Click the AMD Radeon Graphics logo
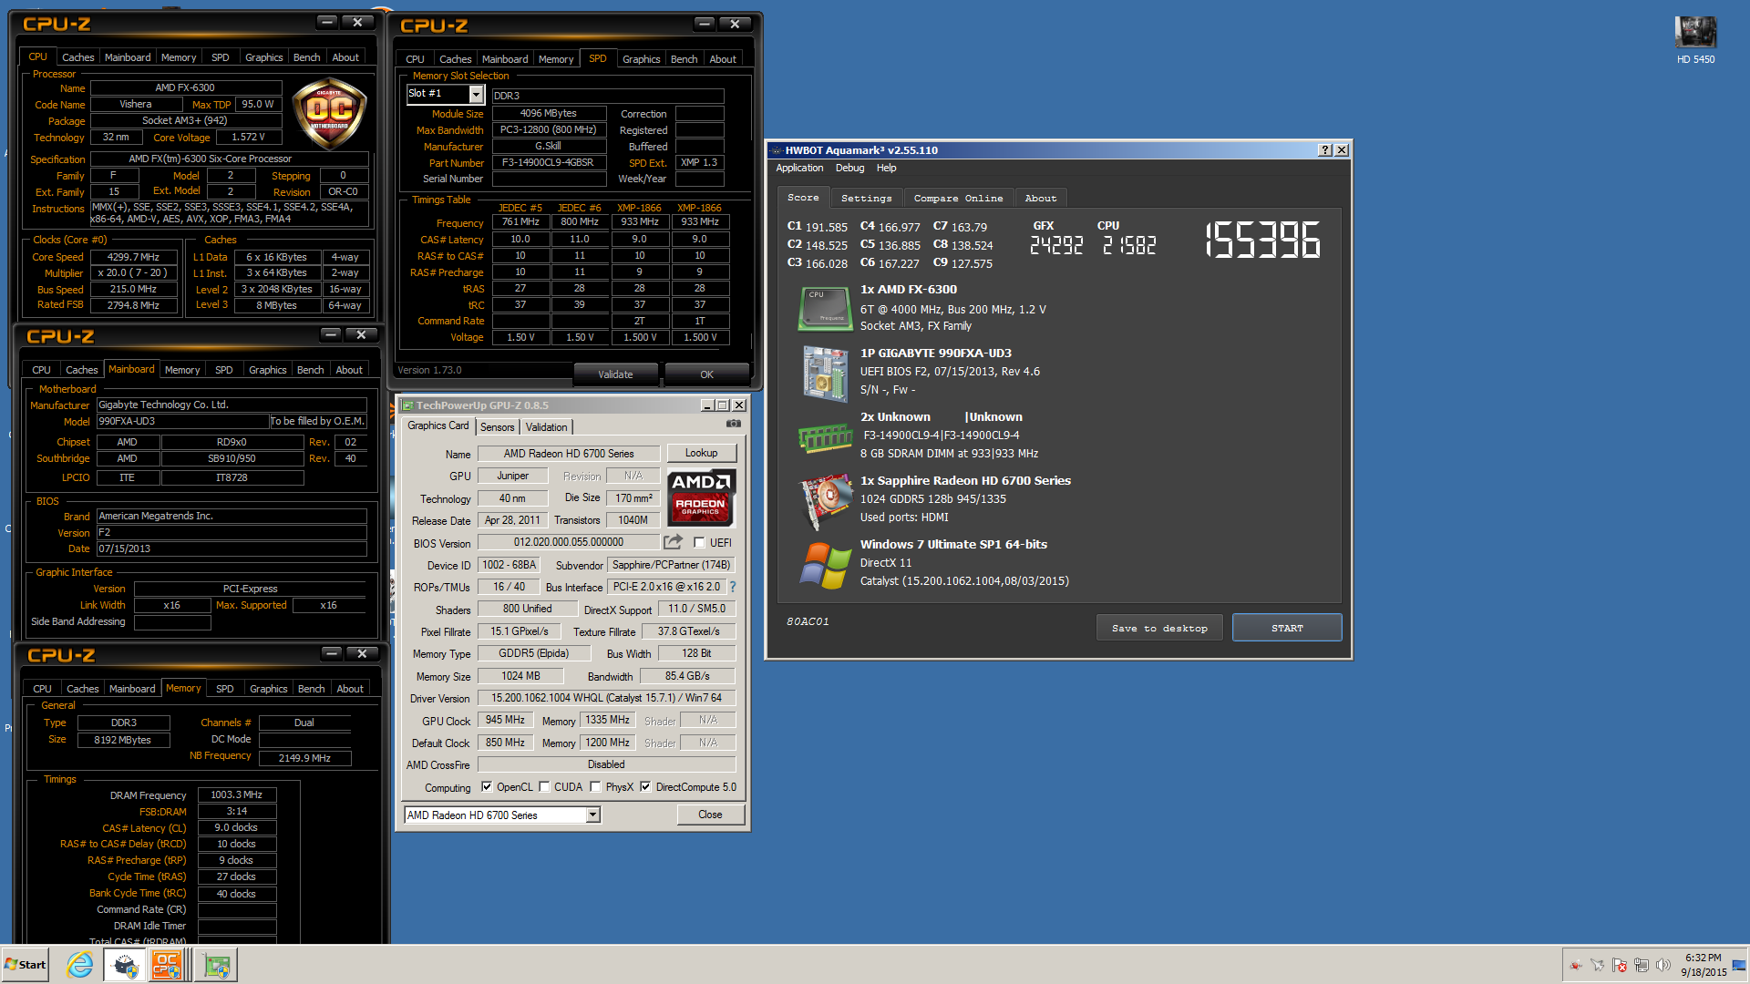Image resolution: width=1750 pixels, height=984 pixels. (x=700, y=497)
